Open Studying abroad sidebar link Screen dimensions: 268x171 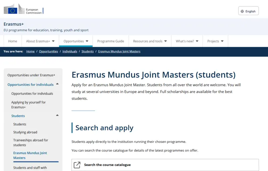coord(25,132)
